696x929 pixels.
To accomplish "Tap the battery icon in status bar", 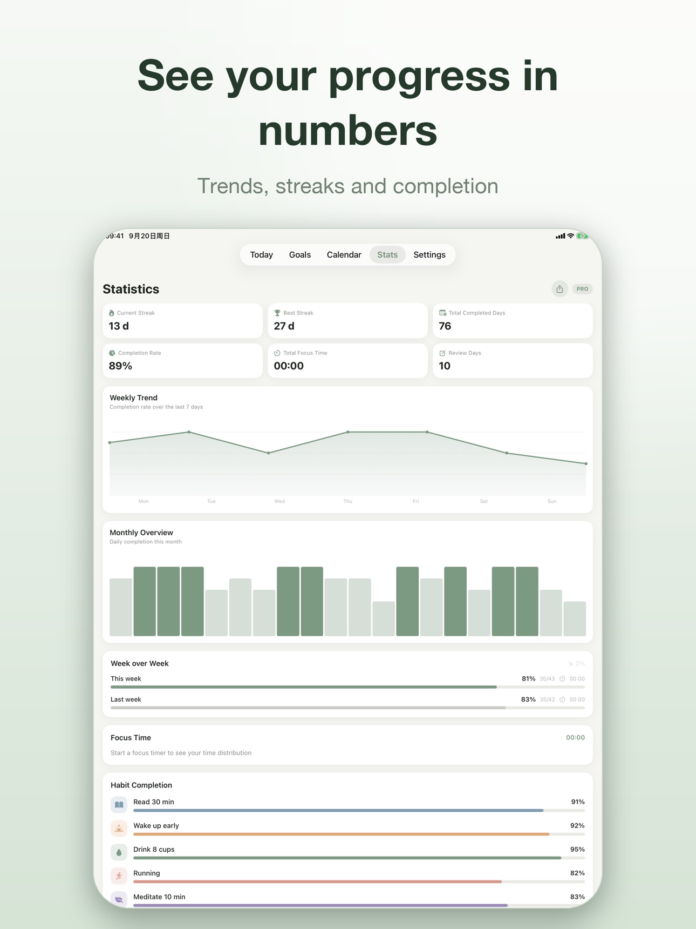I will (x=582, y=236).
